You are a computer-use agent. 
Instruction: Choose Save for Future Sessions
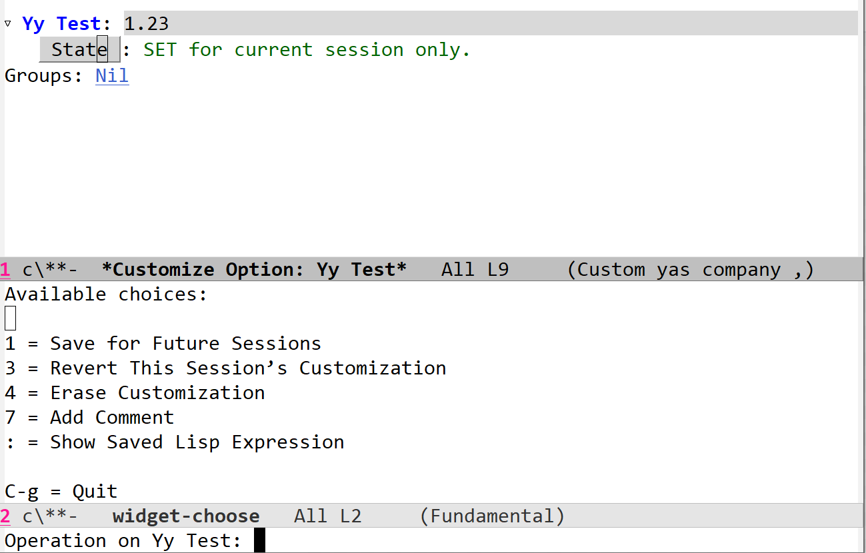(185, 344)
